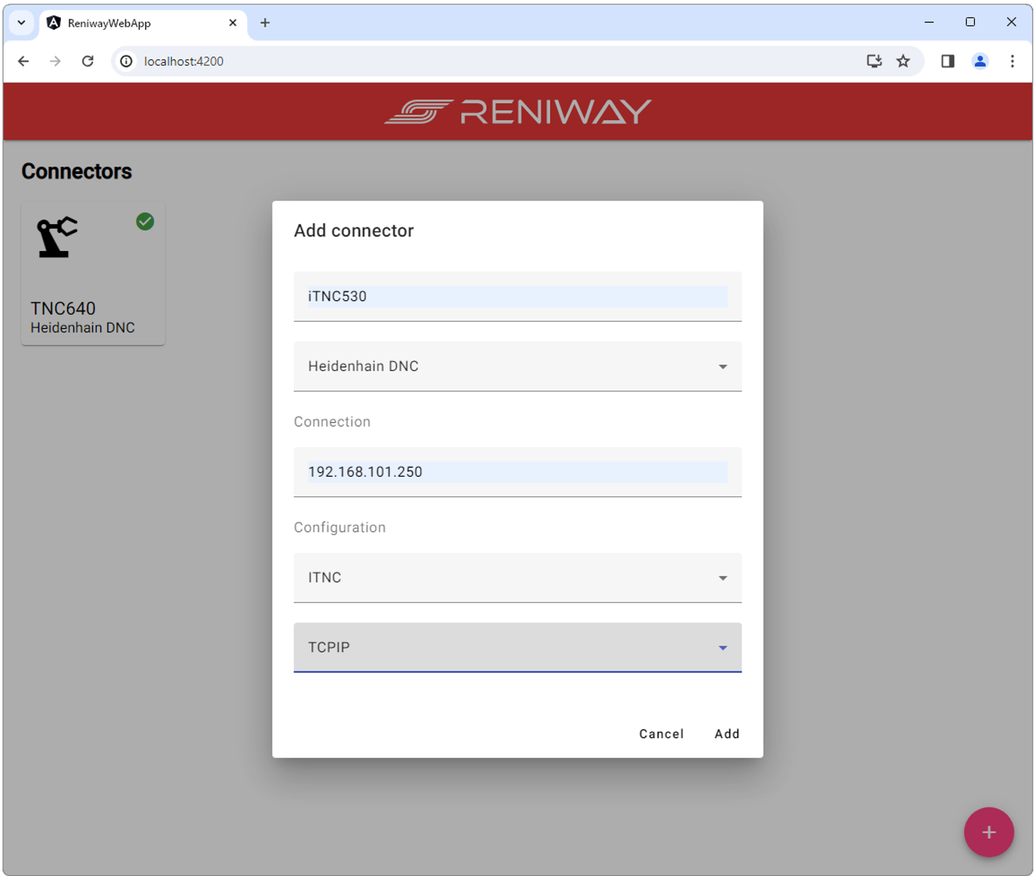Reload the page with the refresh icon

coord(87,61)
